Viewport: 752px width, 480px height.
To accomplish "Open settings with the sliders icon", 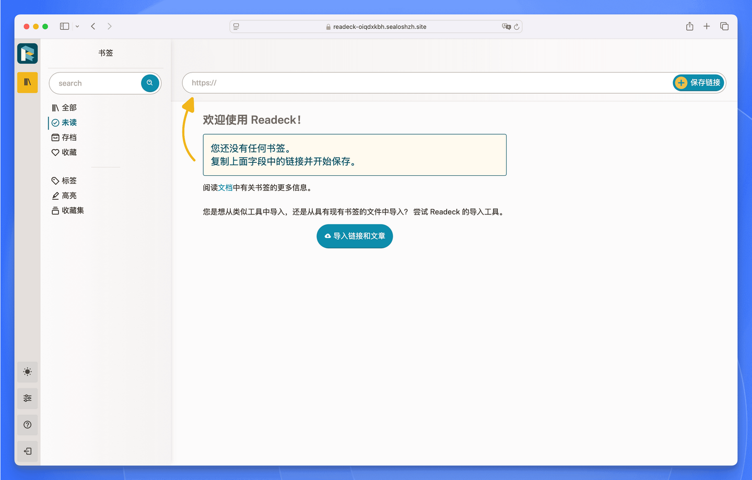I will (27, 398).
